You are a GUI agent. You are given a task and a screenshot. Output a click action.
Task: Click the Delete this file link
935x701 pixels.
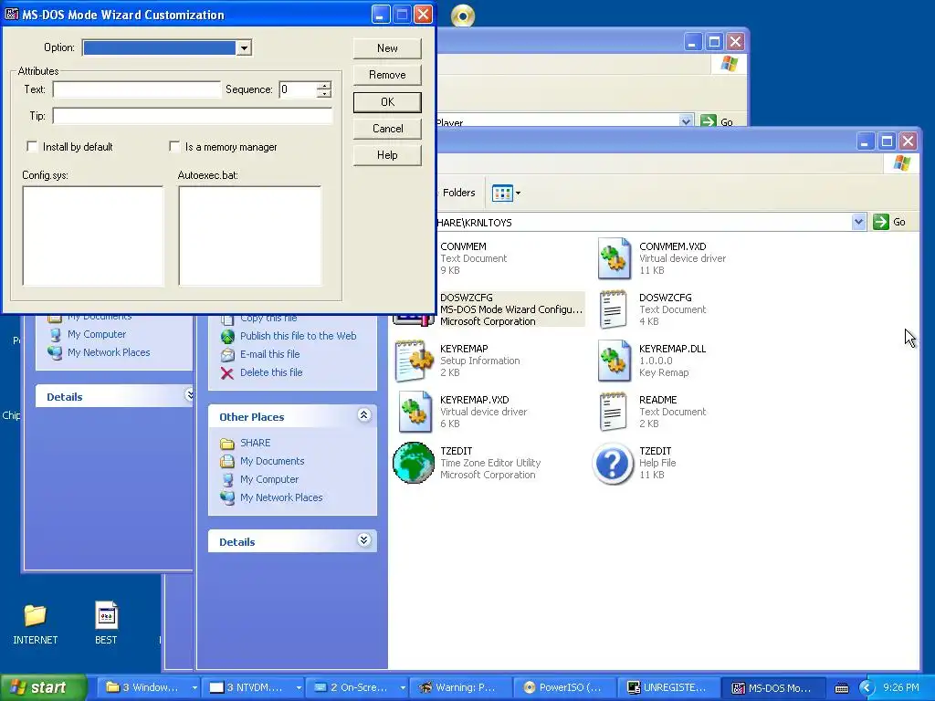click(x=271, y=372)
